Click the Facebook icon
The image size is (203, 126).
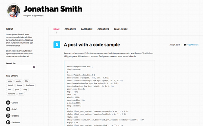point(8,122)
